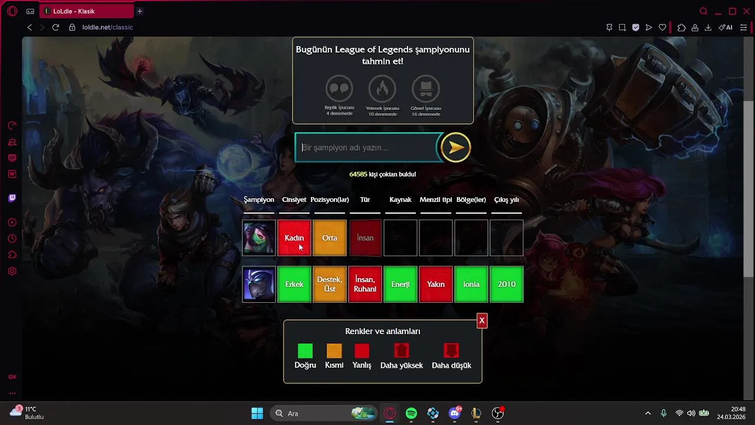
Task: Click the Destek, Üst position cell
Action: point(330,285)
